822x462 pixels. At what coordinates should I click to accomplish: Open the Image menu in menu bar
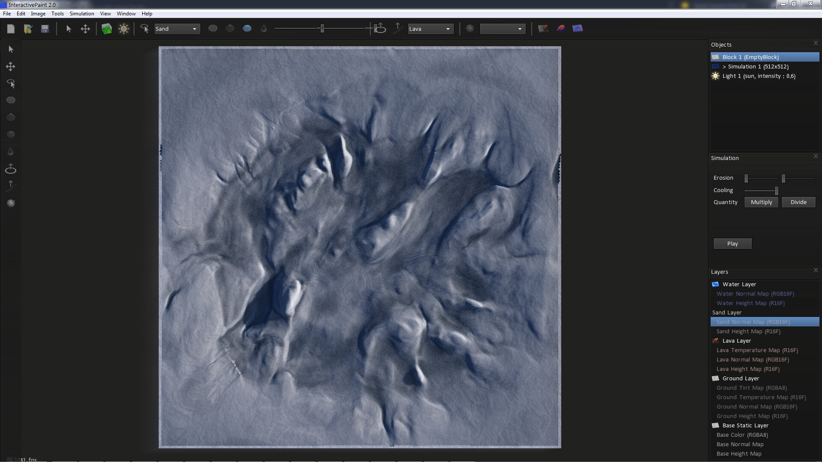38,13
